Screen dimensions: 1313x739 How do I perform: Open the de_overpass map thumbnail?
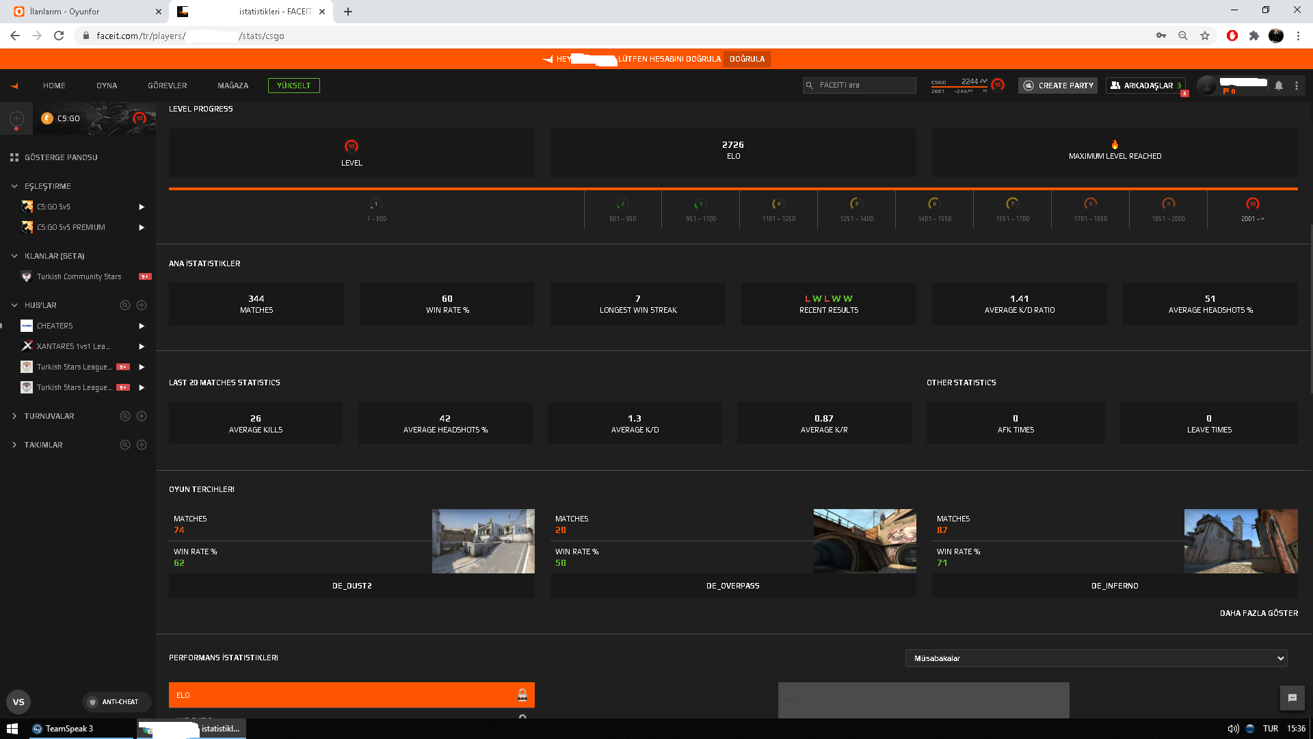pos(865,541)
